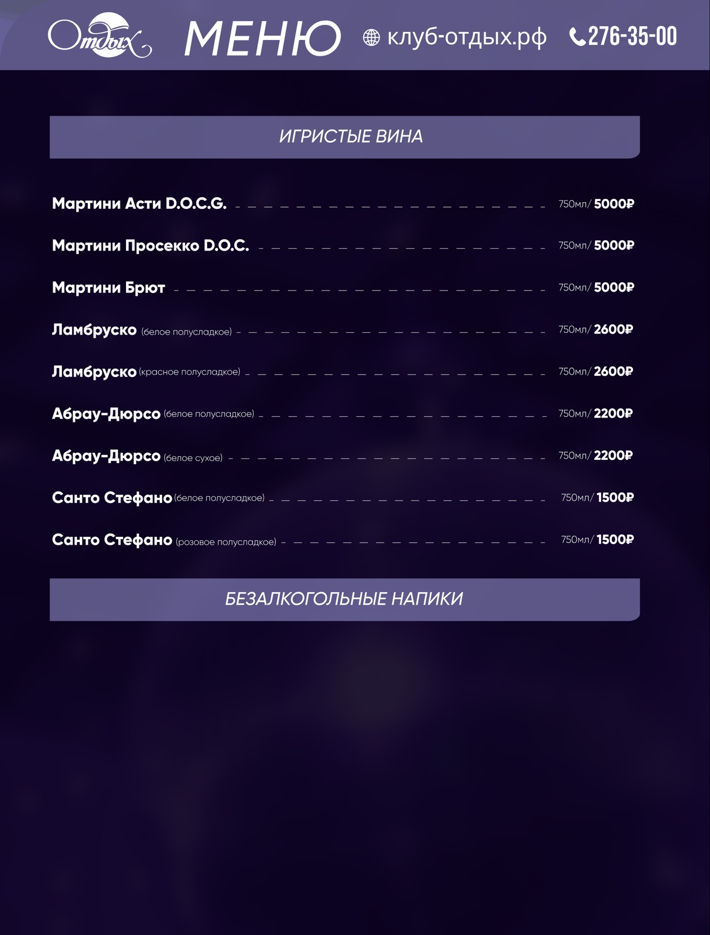
Task: Click the 1500₽ price of pink Санто Стефано
Action: pos(615,540)
